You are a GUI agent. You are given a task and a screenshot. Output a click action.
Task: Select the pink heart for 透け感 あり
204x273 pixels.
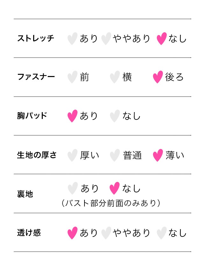72,233
